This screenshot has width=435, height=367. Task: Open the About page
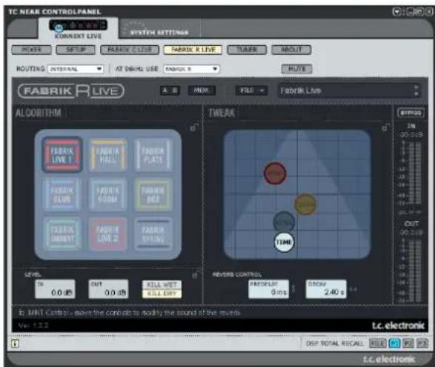(x=291, y=50)
